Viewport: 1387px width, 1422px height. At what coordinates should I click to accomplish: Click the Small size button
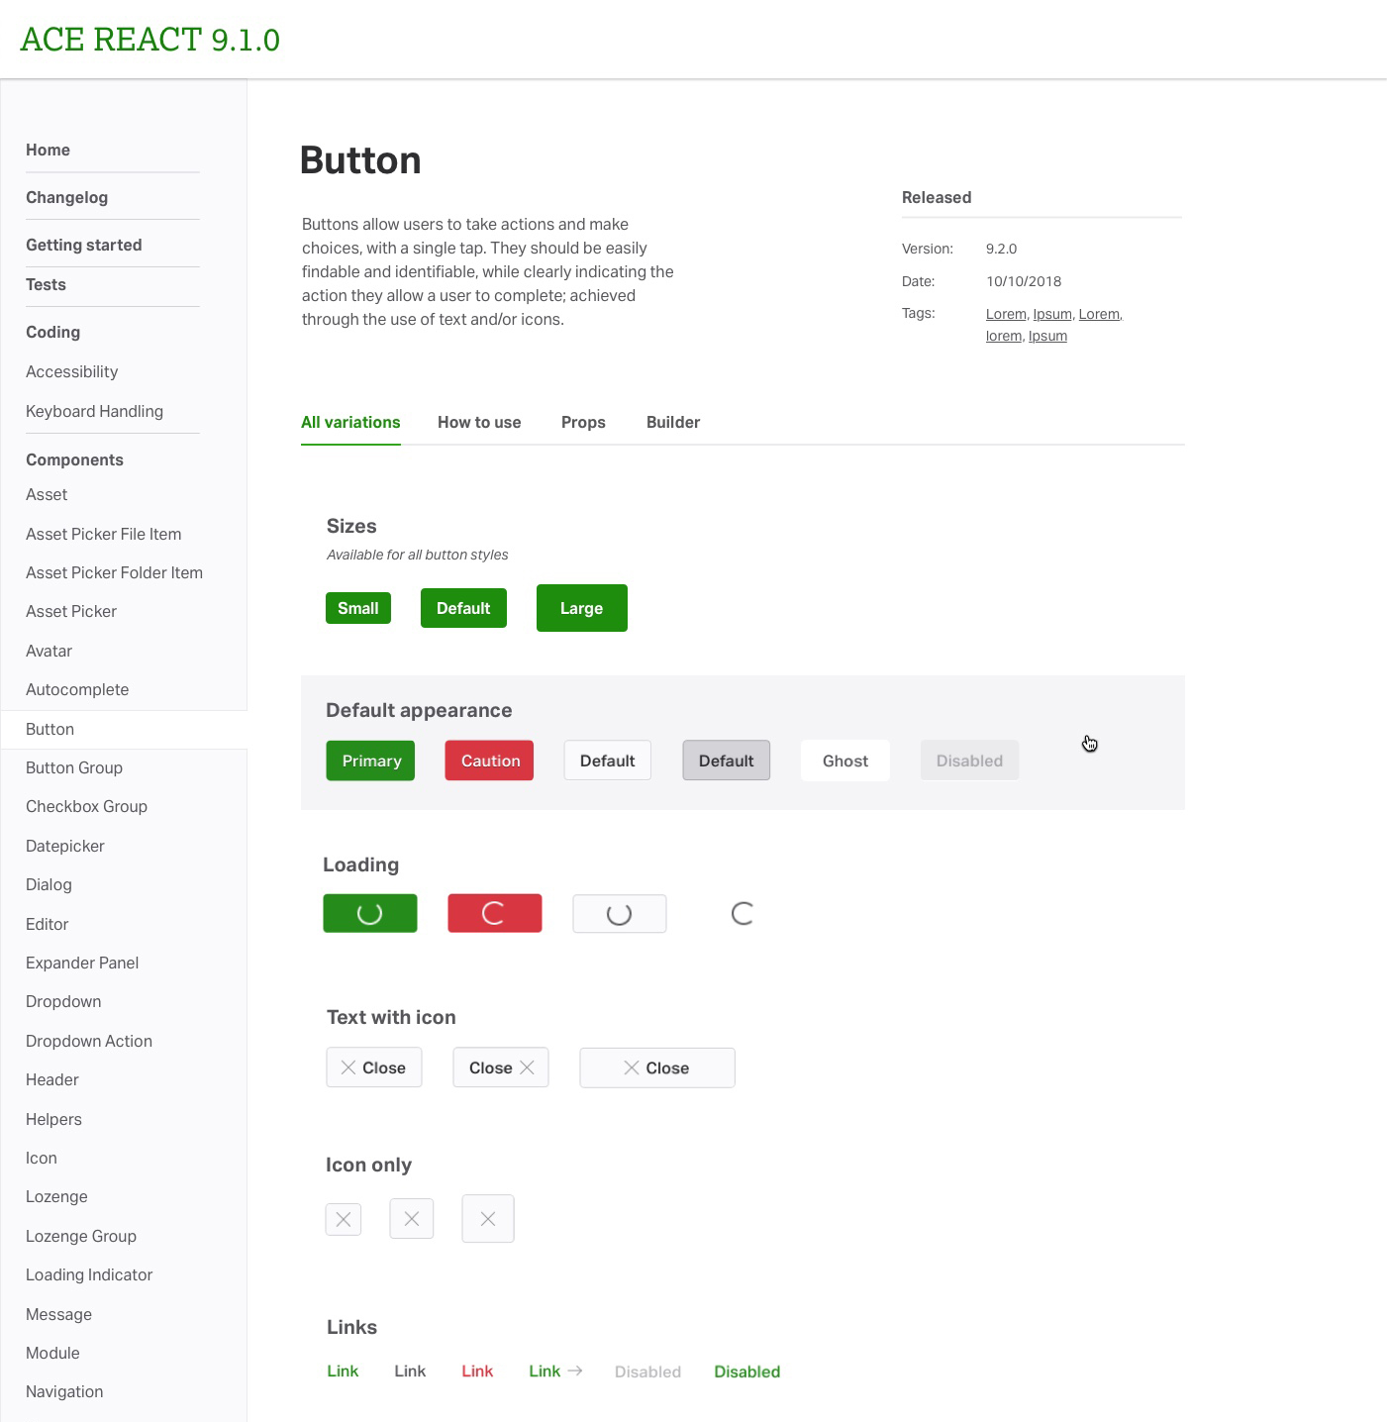click(358, 608)
